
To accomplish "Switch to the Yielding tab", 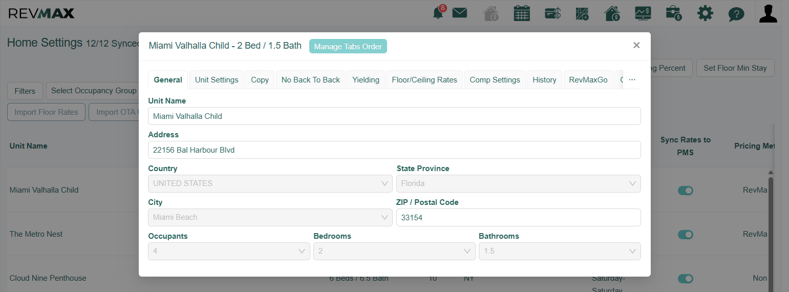I will [x=366, y=80].
